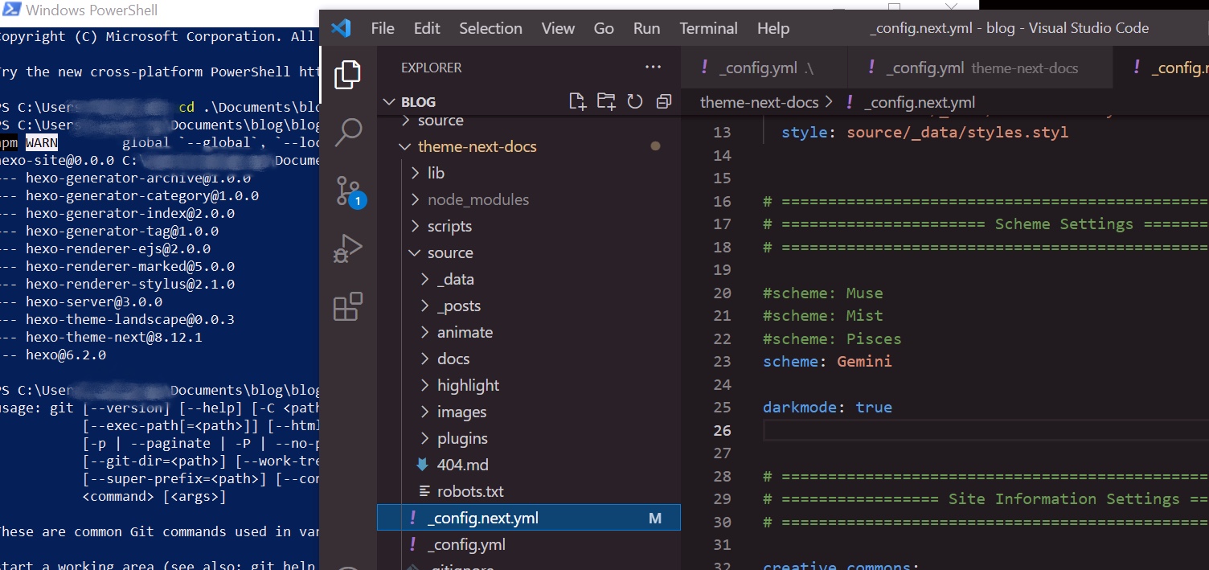Click the New Folder icon in Explorer
The width and height of the screenshot is (1209, 570).
[606, 101]
